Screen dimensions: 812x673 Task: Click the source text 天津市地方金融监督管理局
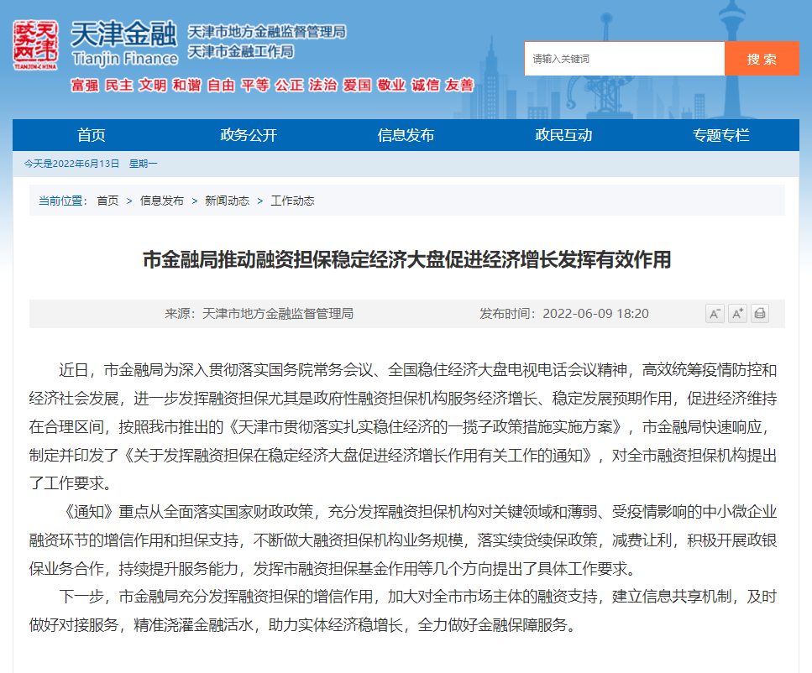[278, 314]
